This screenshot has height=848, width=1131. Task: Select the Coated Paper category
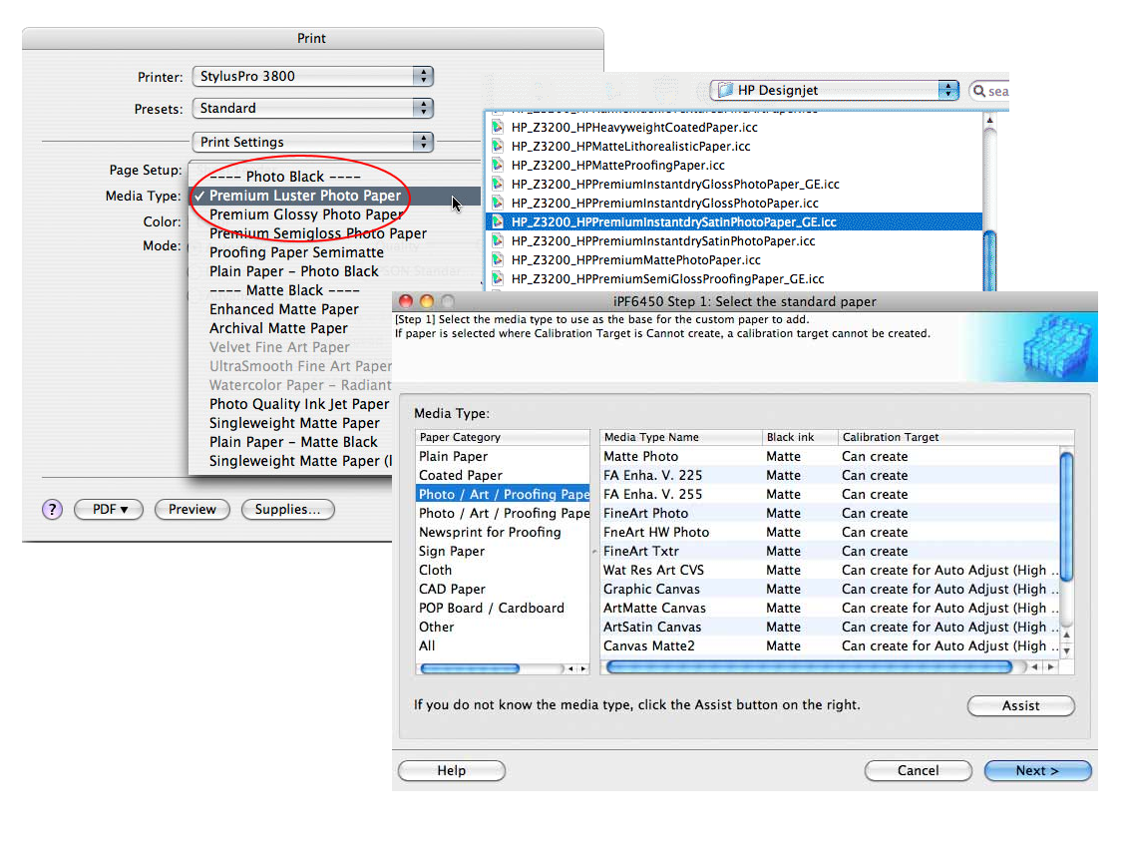click(503, 475)
